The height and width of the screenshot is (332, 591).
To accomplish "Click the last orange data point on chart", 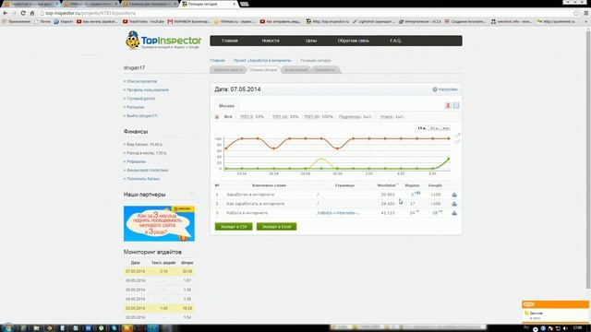I will (x=449, y=138).
